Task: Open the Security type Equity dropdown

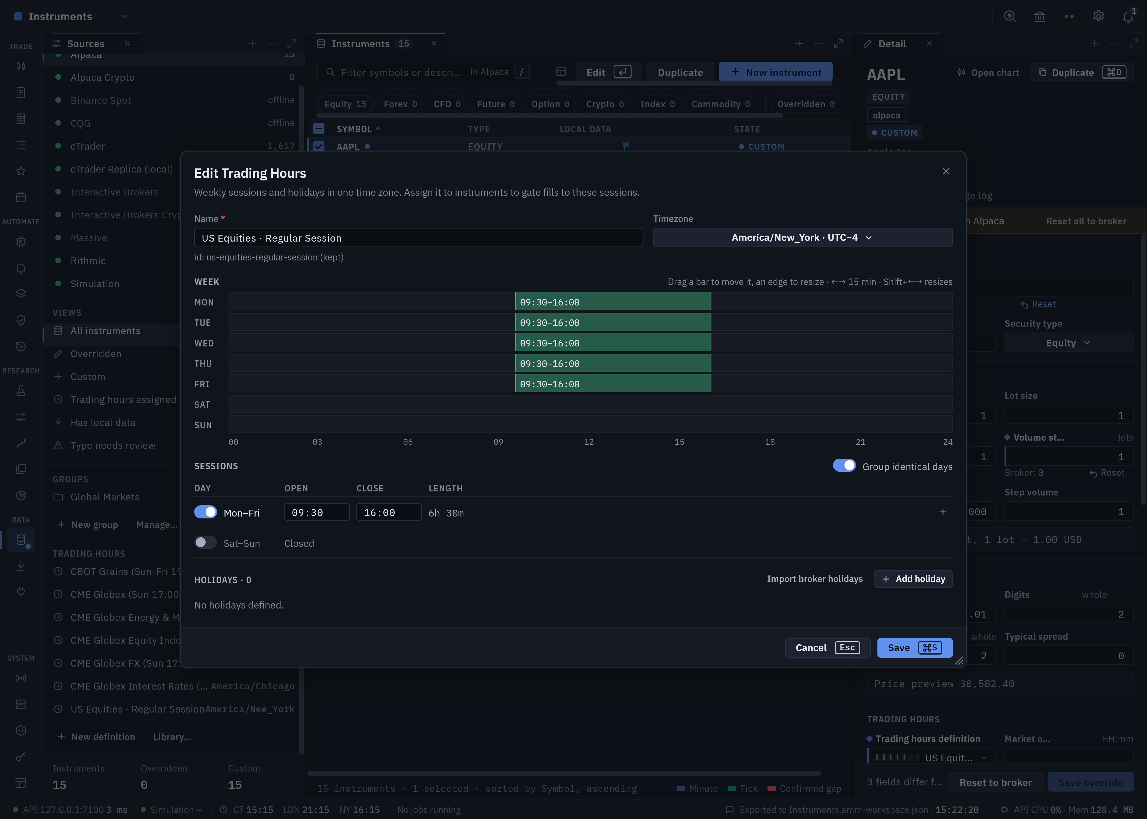Action: click(1068, 343)
